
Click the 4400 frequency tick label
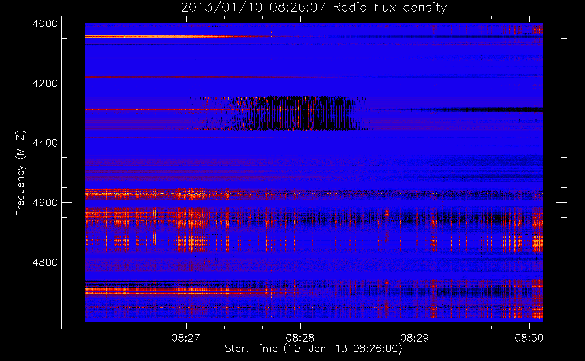point(45,143)
